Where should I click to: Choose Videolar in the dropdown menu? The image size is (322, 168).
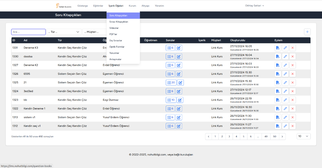[x=114, y=28]
